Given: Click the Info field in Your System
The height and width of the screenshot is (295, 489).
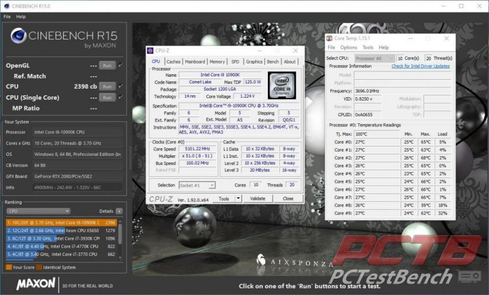Looking at the screenshot, I should (x=77, y=187).
